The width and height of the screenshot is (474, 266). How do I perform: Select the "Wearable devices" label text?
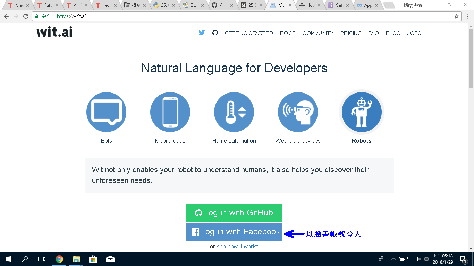[298, 141]
